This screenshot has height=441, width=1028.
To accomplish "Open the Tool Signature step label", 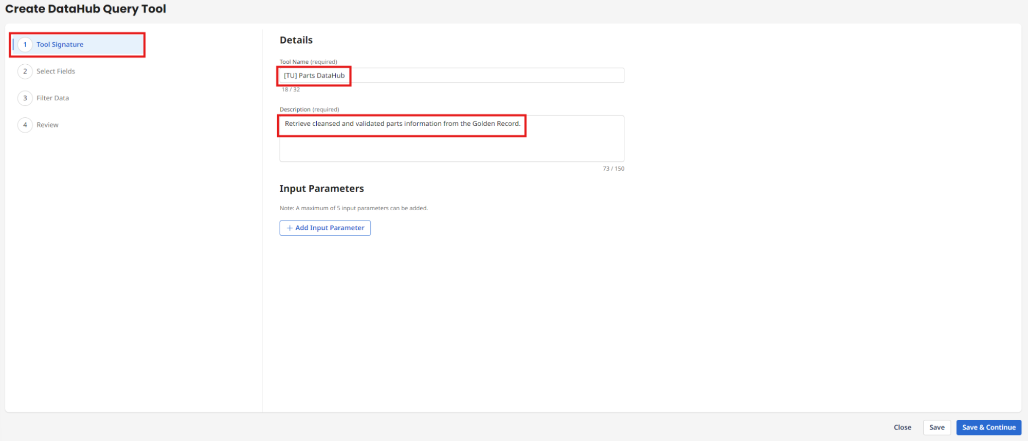I will tap(60, 45).
